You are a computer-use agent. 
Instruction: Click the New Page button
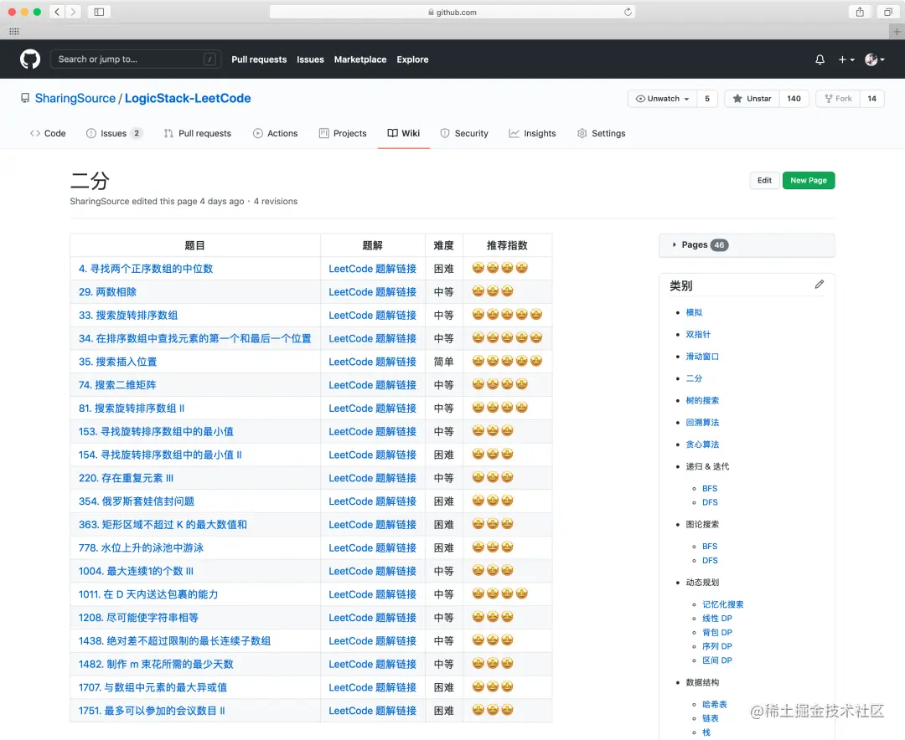coord(808,180)
